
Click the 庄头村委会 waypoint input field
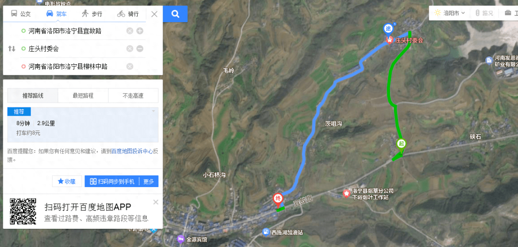(73, 49)
